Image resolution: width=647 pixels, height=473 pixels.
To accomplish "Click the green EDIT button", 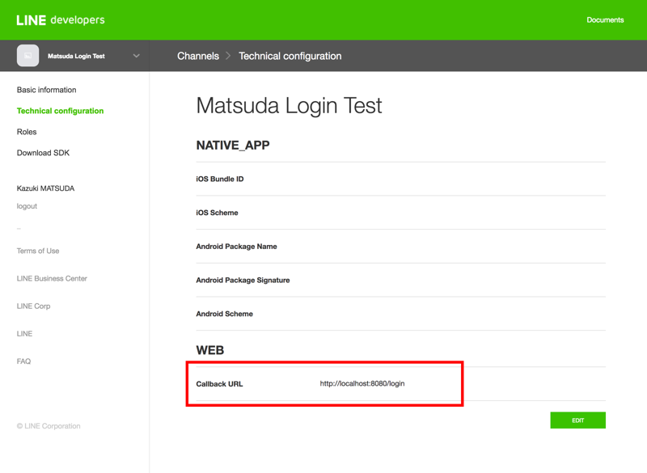I will click(x=577, y=420).
